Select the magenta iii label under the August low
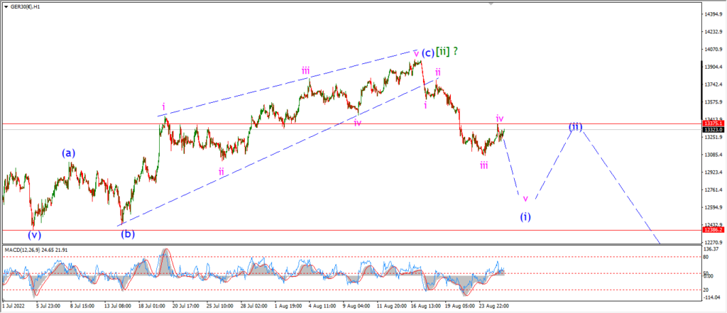Viewport: 727px width, 313px height. pyautogui.click(x=483, y=165)
